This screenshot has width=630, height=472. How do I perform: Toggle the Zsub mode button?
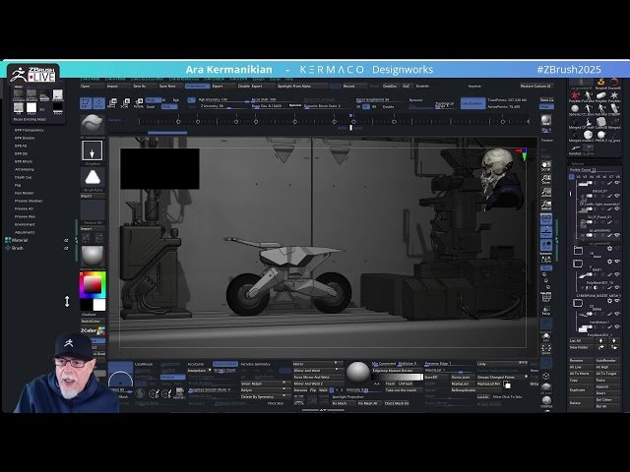click(169, 107)
